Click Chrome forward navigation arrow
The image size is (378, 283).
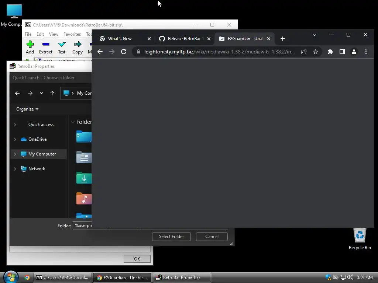112,52
